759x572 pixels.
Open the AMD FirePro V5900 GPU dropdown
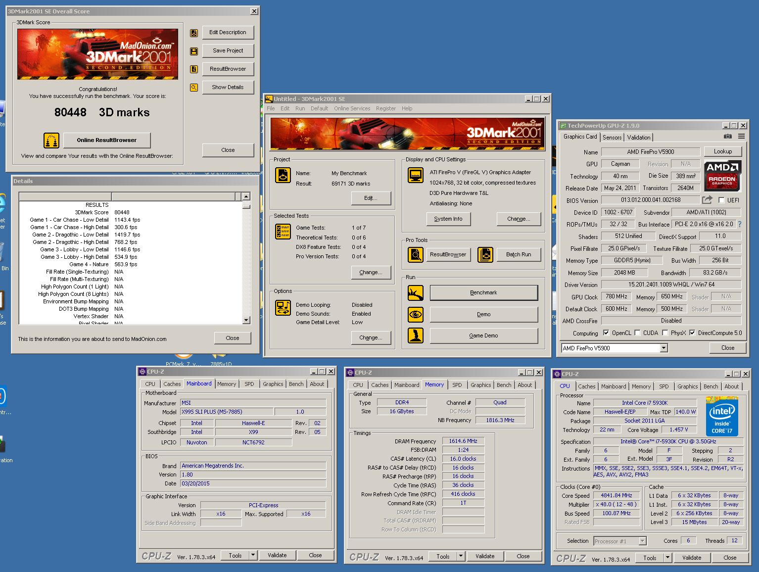[664, 348]
